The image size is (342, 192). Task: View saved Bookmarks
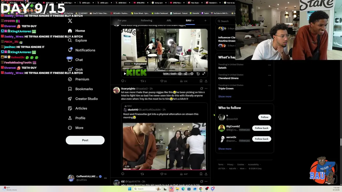click(x=80, y=89)
